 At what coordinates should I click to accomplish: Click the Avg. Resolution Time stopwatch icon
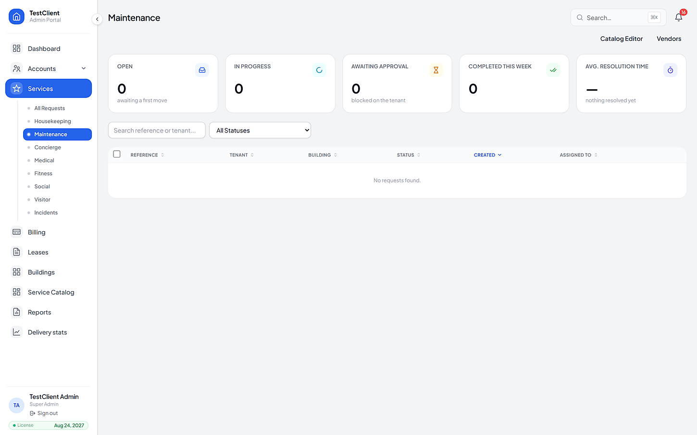[670, 70]
